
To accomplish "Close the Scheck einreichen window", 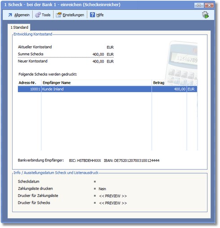I will click(209, 5).
